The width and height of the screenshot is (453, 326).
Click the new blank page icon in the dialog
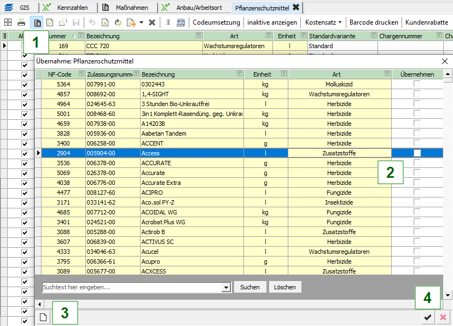click(x=43, y=317)
